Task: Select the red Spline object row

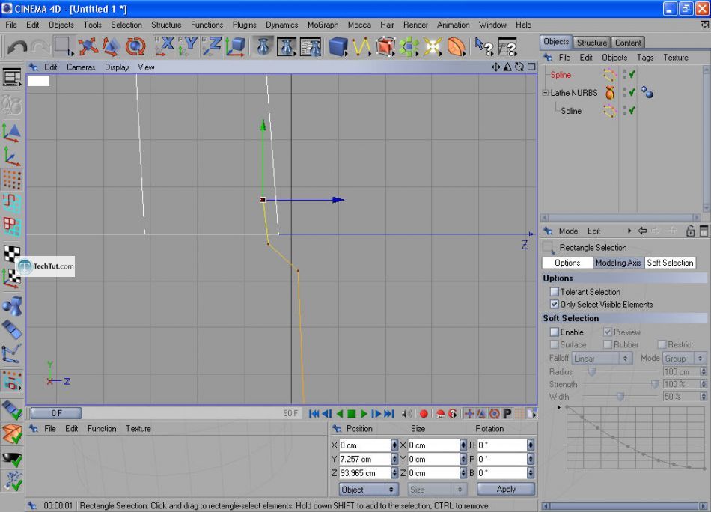Action: [561, 75]
